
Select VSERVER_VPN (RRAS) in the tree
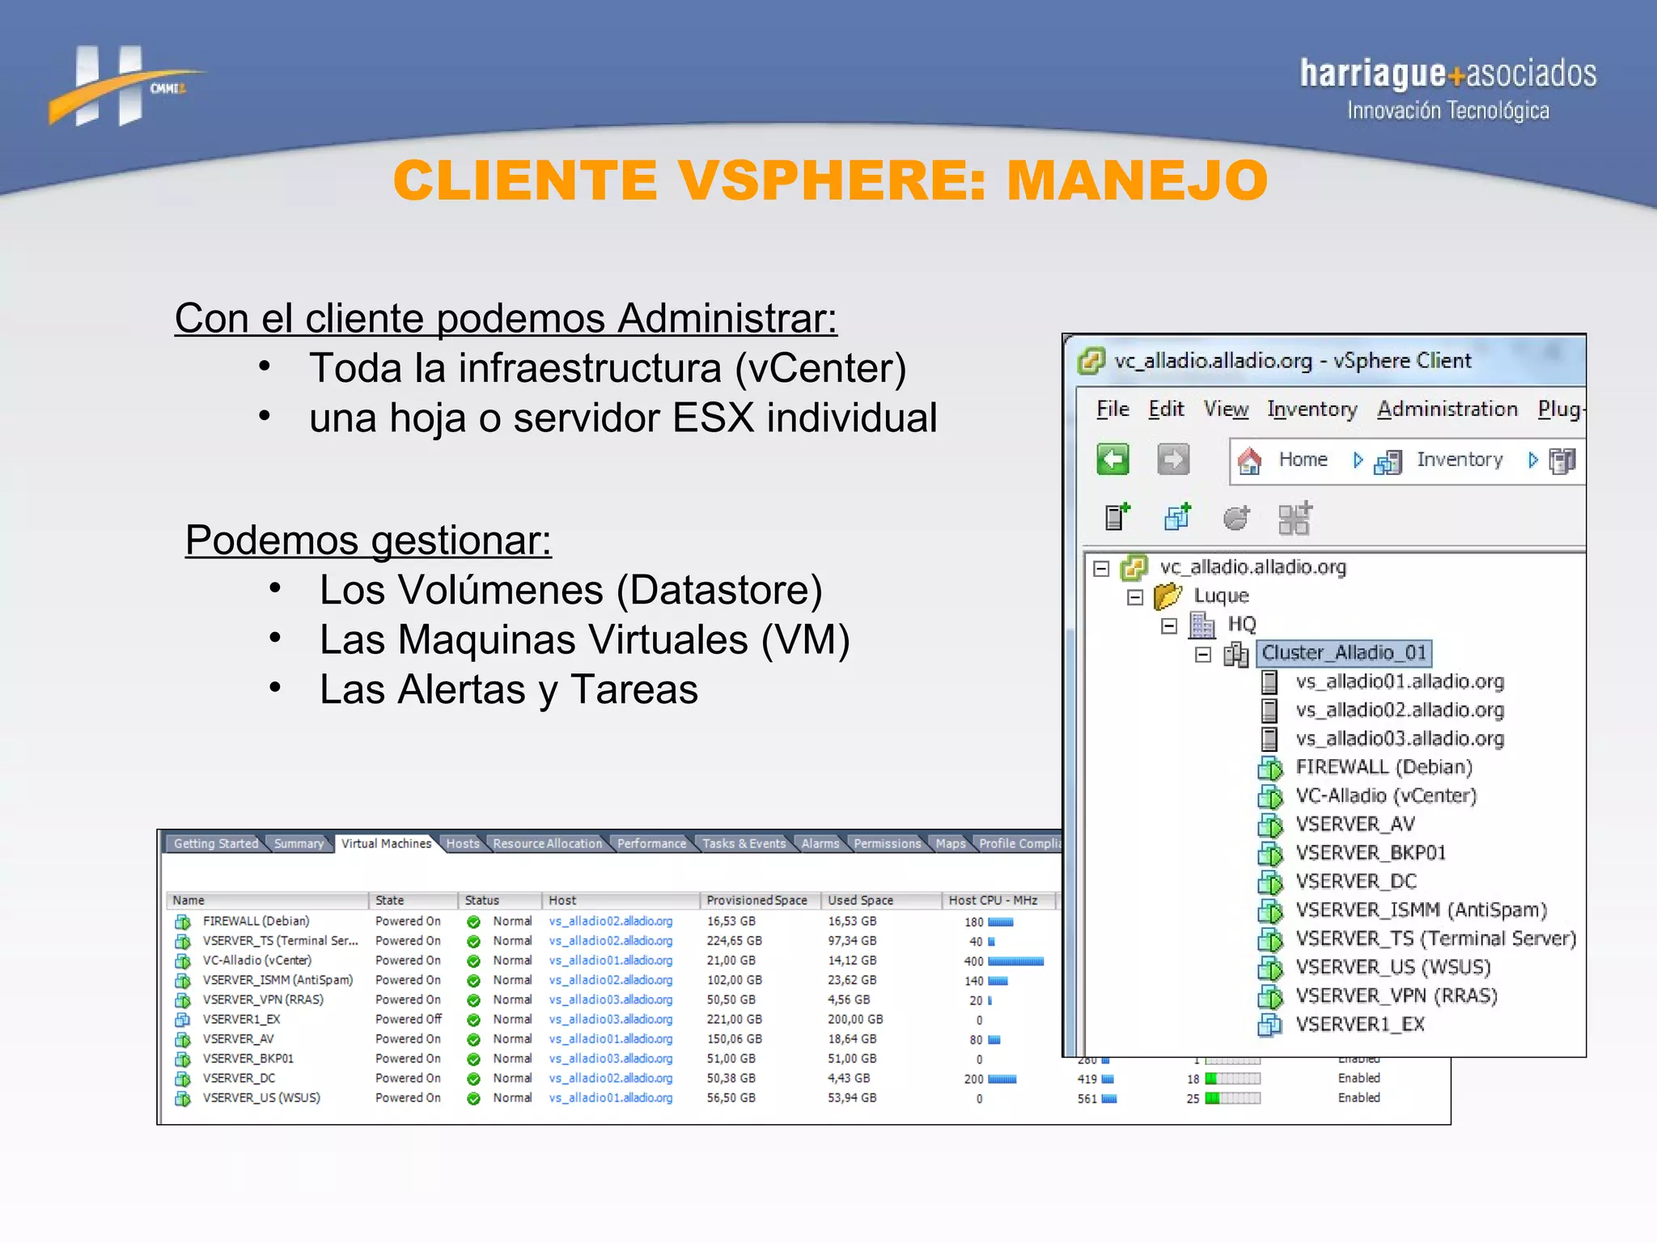[x=1396, y=996]
